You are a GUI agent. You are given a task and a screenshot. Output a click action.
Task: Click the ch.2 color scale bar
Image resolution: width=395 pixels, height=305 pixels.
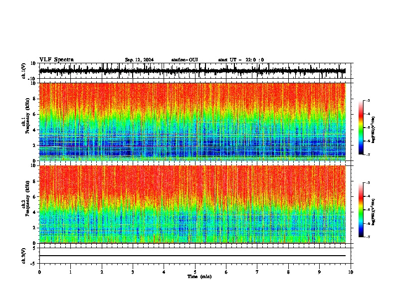point(361,210)
